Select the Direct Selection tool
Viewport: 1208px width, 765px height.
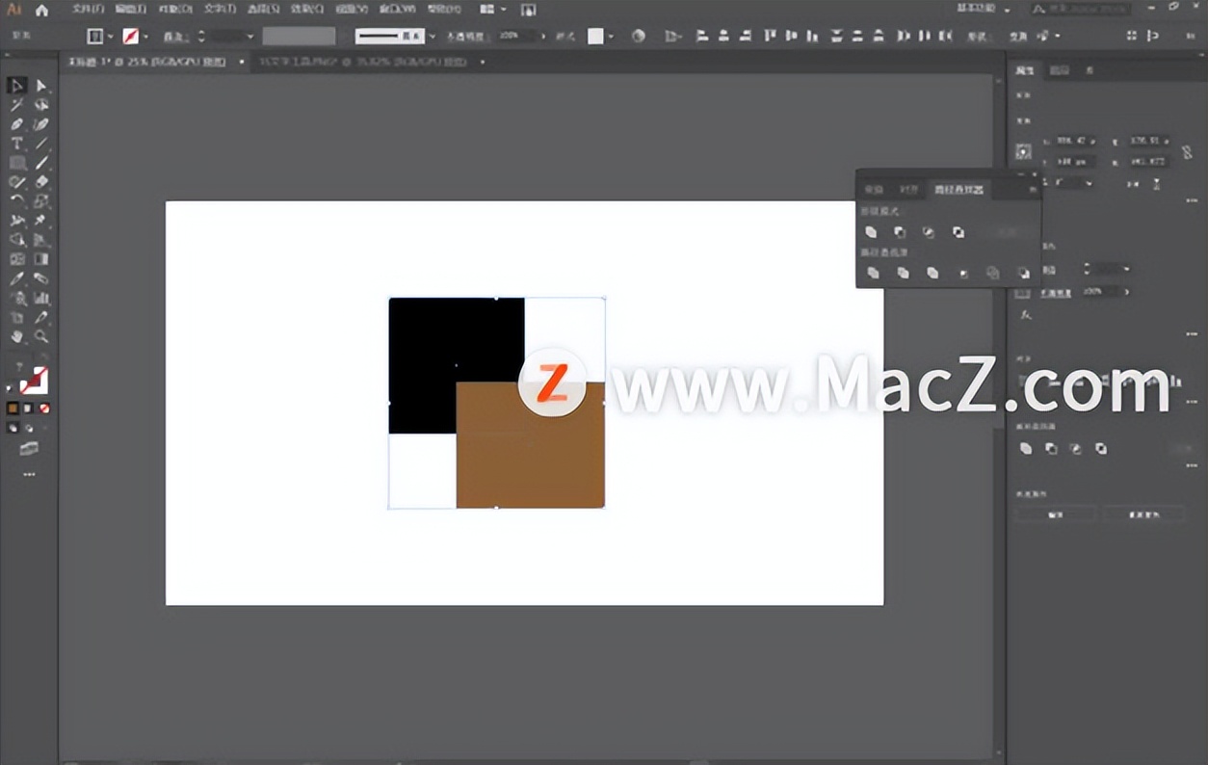pyautogui.click(x=40, y=87)
